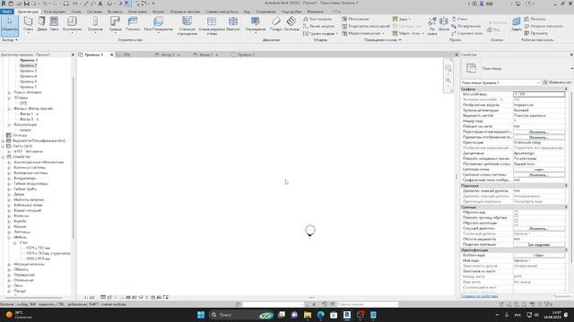
Task: Close the Level 1 view tab
Action: coord(111,55)
